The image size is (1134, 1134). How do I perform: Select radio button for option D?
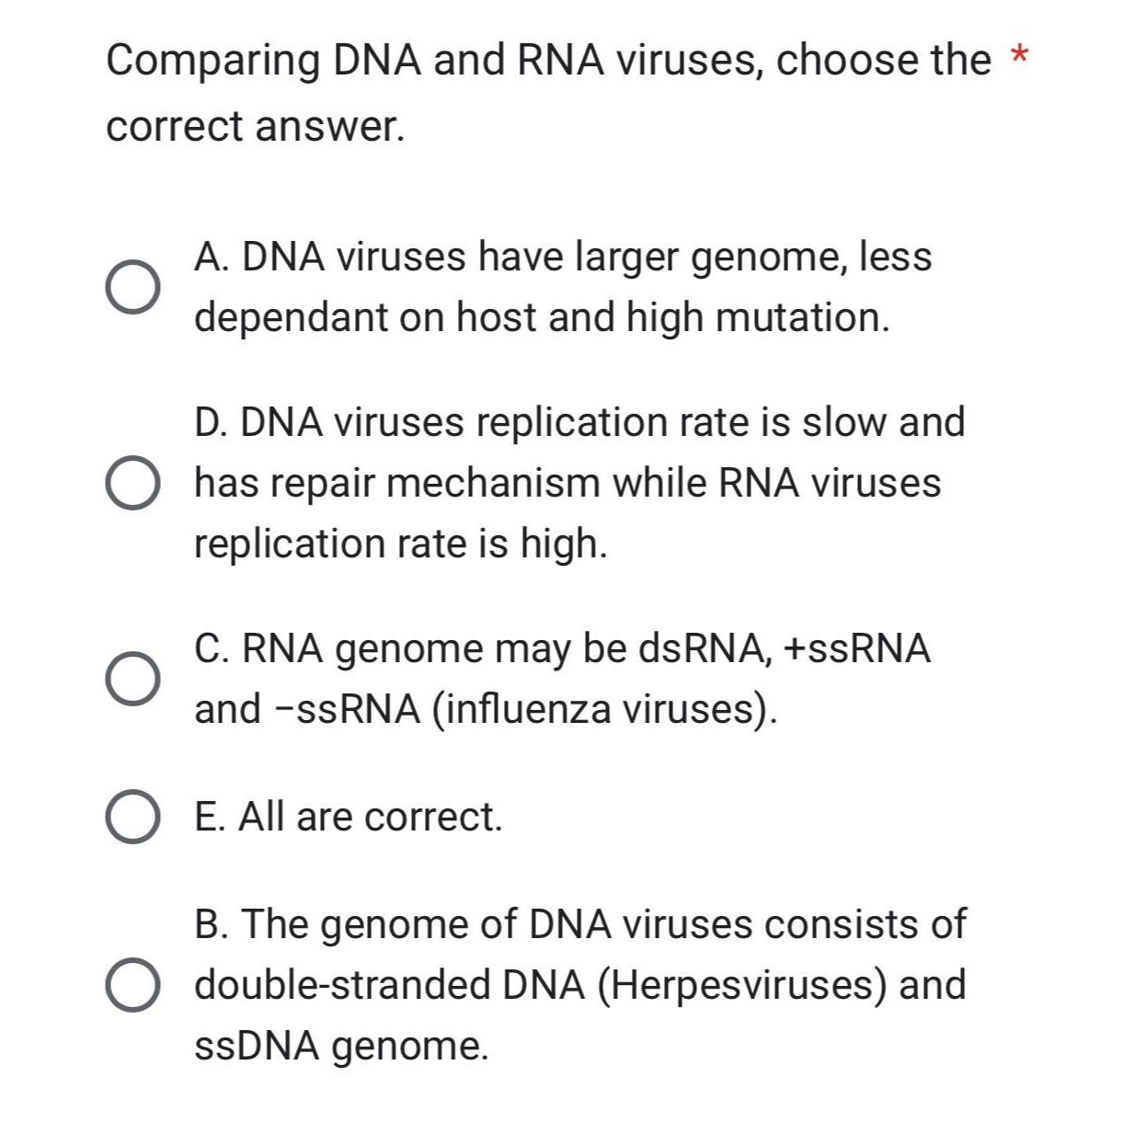click(132, 482)
